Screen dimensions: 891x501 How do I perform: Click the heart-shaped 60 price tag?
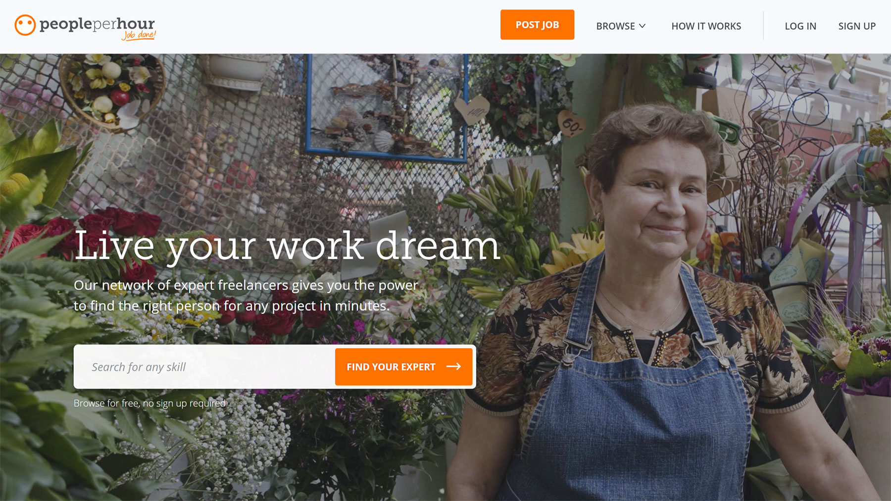point(571,124)
